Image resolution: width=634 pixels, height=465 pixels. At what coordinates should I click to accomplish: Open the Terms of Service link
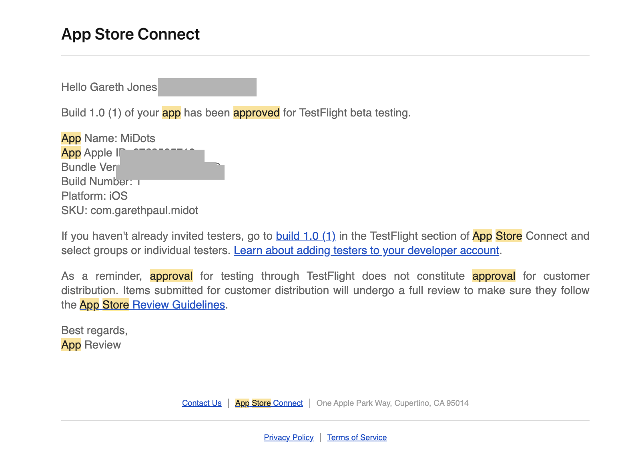click(357, 437)
